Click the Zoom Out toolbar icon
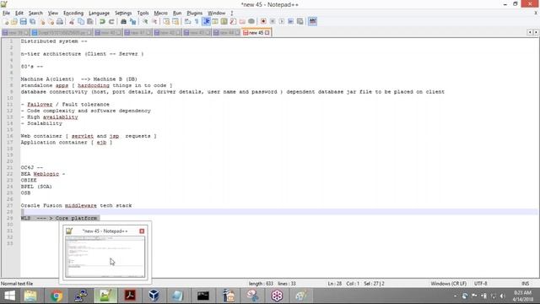 click(154, 21)
